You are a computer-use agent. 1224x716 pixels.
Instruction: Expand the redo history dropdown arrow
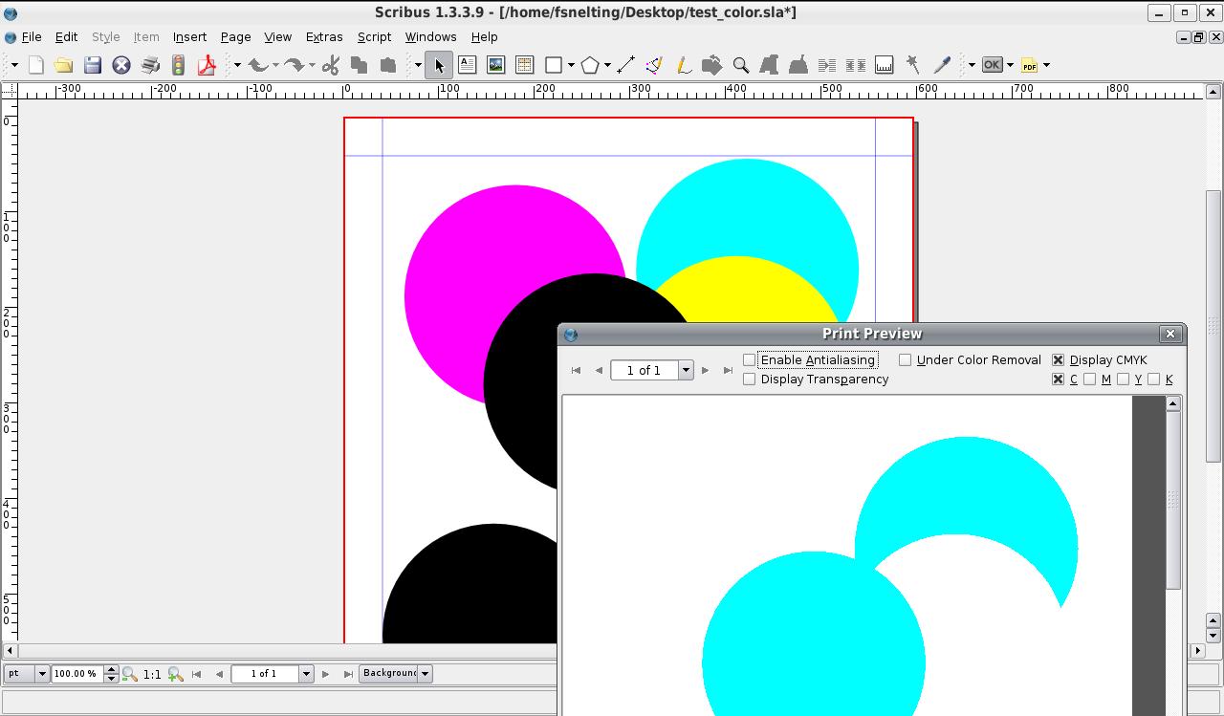[x=312, y=65]
